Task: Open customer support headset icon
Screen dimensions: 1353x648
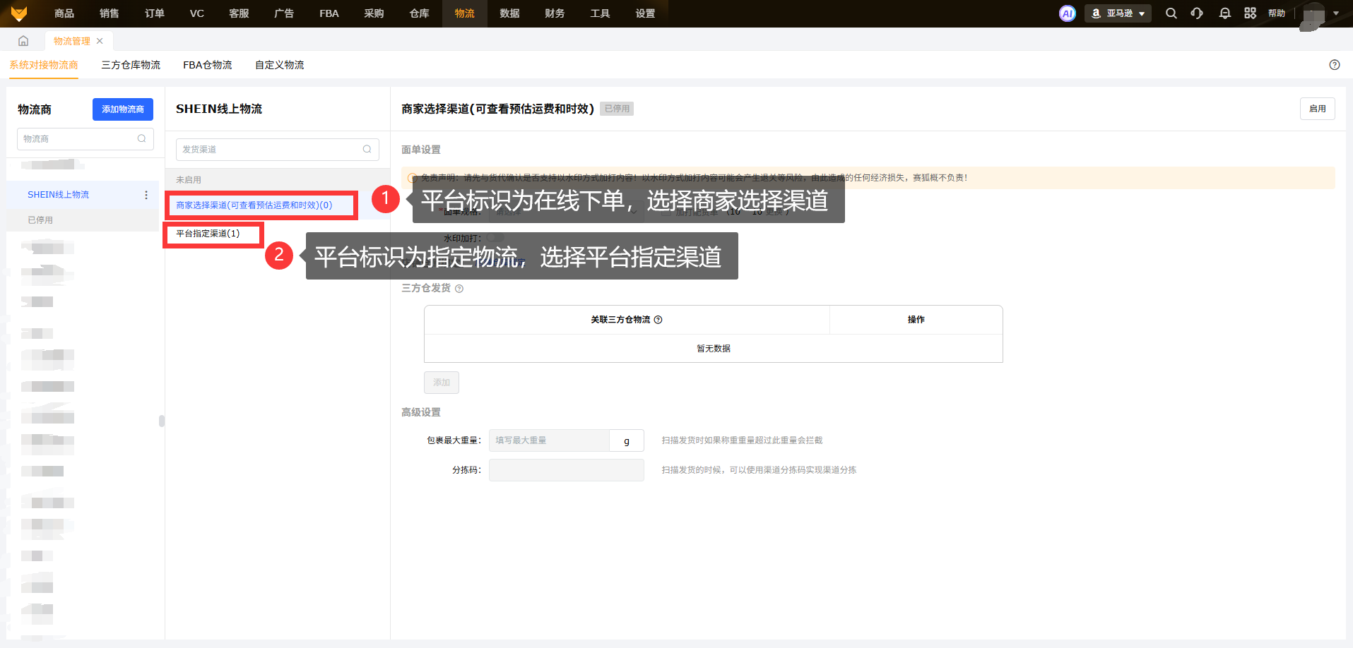Action: [1197, 13]
